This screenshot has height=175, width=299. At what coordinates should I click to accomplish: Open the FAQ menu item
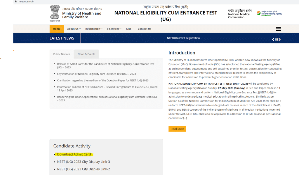click(x=128, y=29)
